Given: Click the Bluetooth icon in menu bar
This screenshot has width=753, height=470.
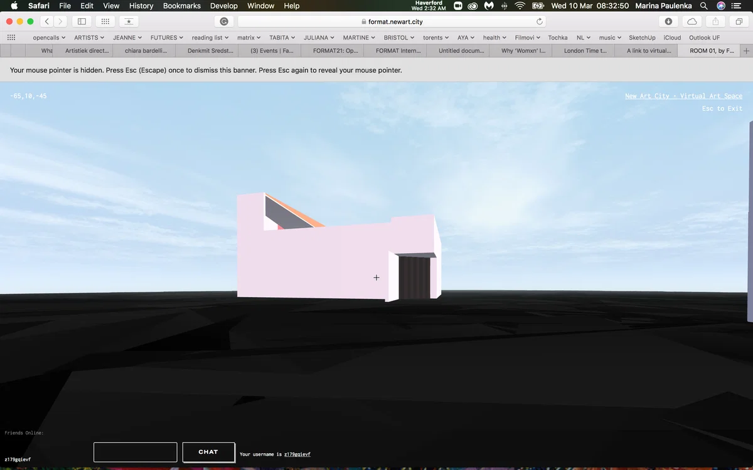Looking at the screenshot, I should click(x=505, y=6).
